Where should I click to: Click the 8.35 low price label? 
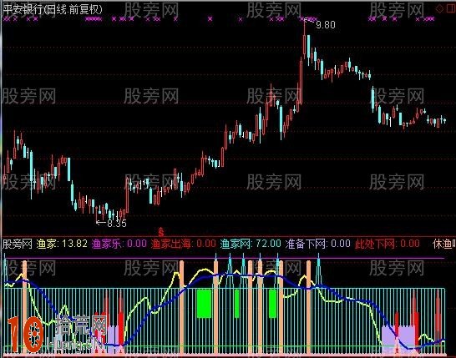pos(117,223)
